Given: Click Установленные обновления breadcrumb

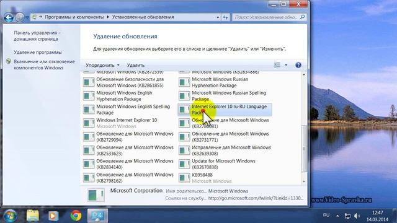Looking at the screenshot, I should click(143, 17).
